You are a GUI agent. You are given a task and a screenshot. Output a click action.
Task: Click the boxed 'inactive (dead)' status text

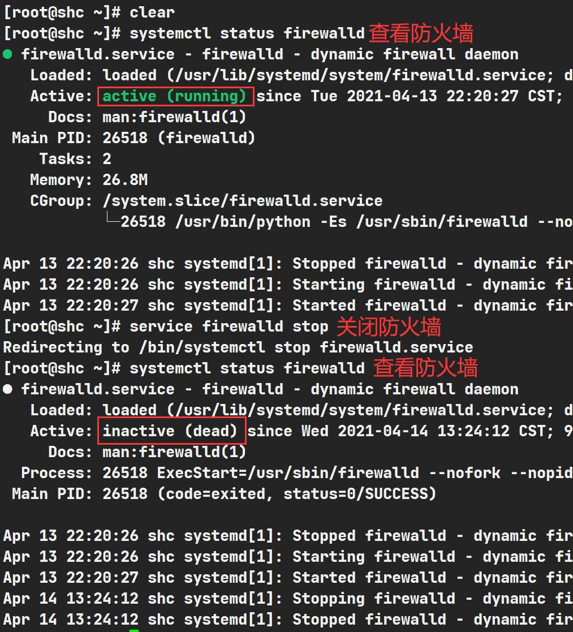(170, 431)
